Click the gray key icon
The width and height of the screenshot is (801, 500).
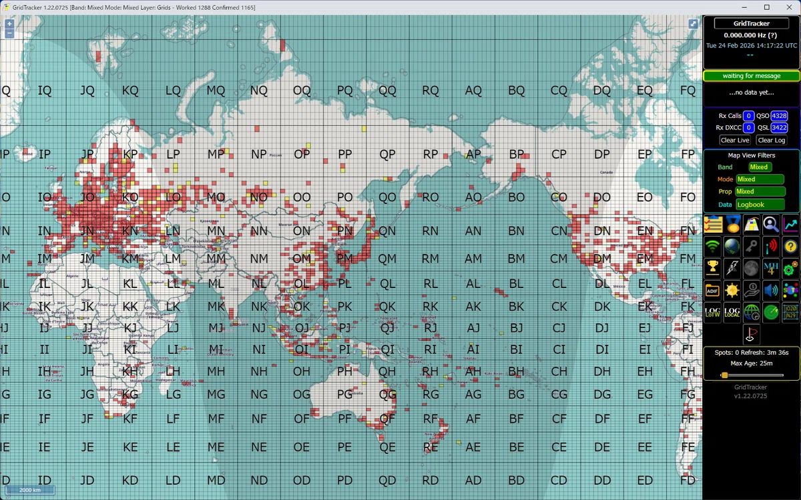click(752, 247)
